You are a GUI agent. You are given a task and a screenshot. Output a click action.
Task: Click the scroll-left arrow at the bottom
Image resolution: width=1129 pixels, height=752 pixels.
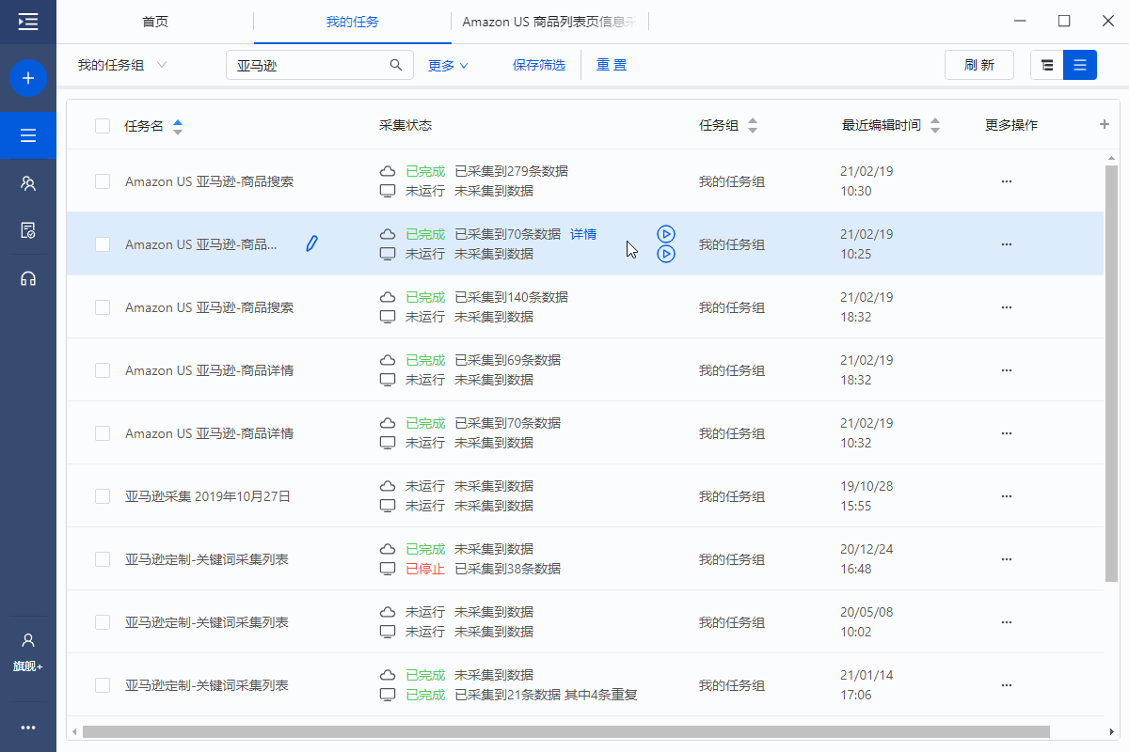(73, 730)
